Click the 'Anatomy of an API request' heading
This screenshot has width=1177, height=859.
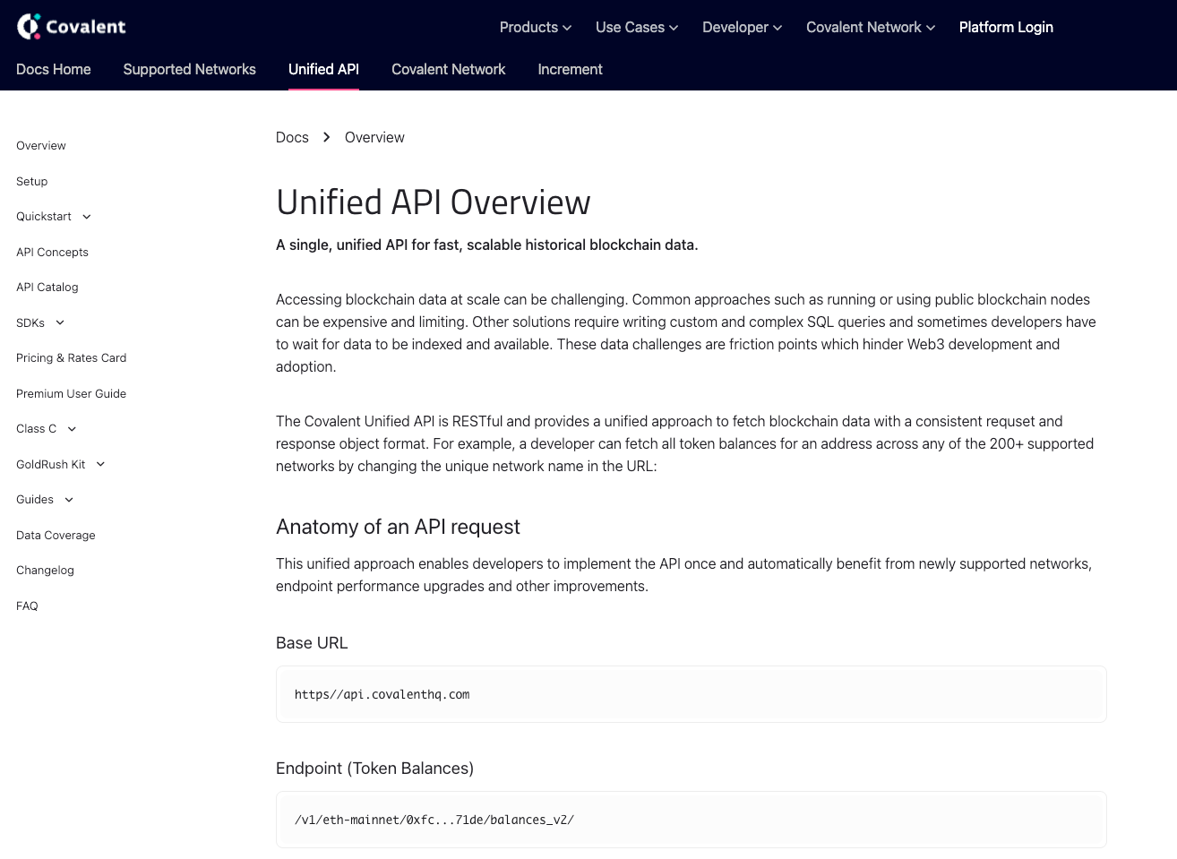pos(398,527)
